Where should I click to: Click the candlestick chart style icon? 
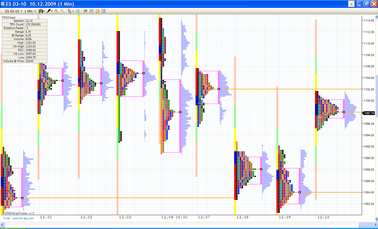click(x=41, y=11)
